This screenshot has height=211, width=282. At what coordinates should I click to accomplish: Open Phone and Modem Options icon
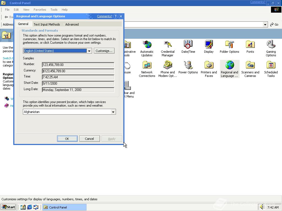[168, 69]
